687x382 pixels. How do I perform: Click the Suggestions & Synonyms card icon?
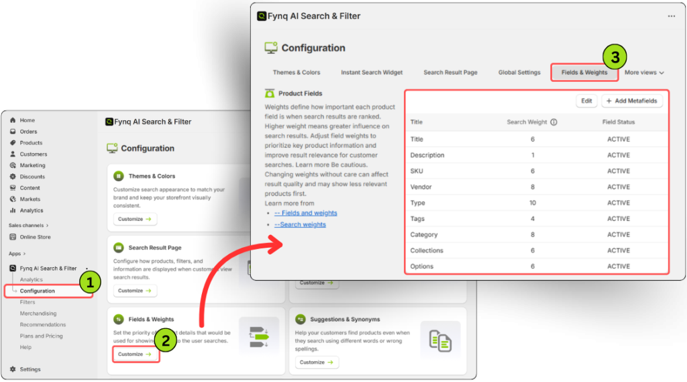[300, 320]
